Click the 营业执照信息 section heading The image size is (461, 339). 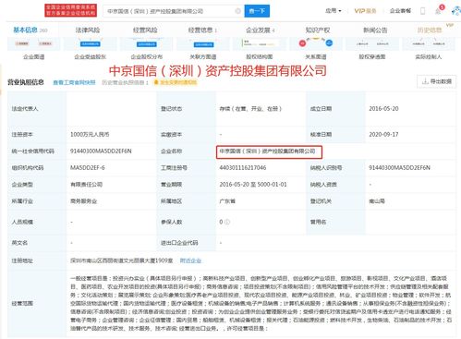coord(26,82)
